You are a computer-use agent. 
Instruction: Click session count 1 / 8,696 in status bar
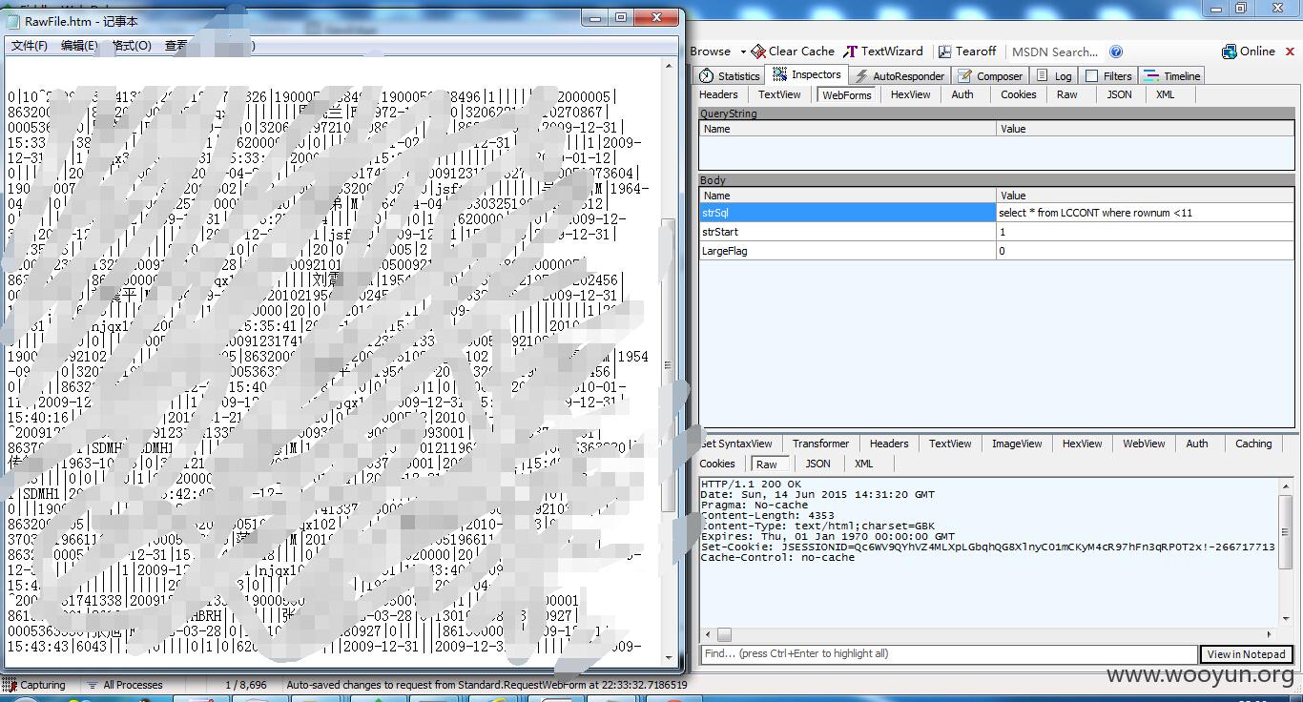[246, 685]
